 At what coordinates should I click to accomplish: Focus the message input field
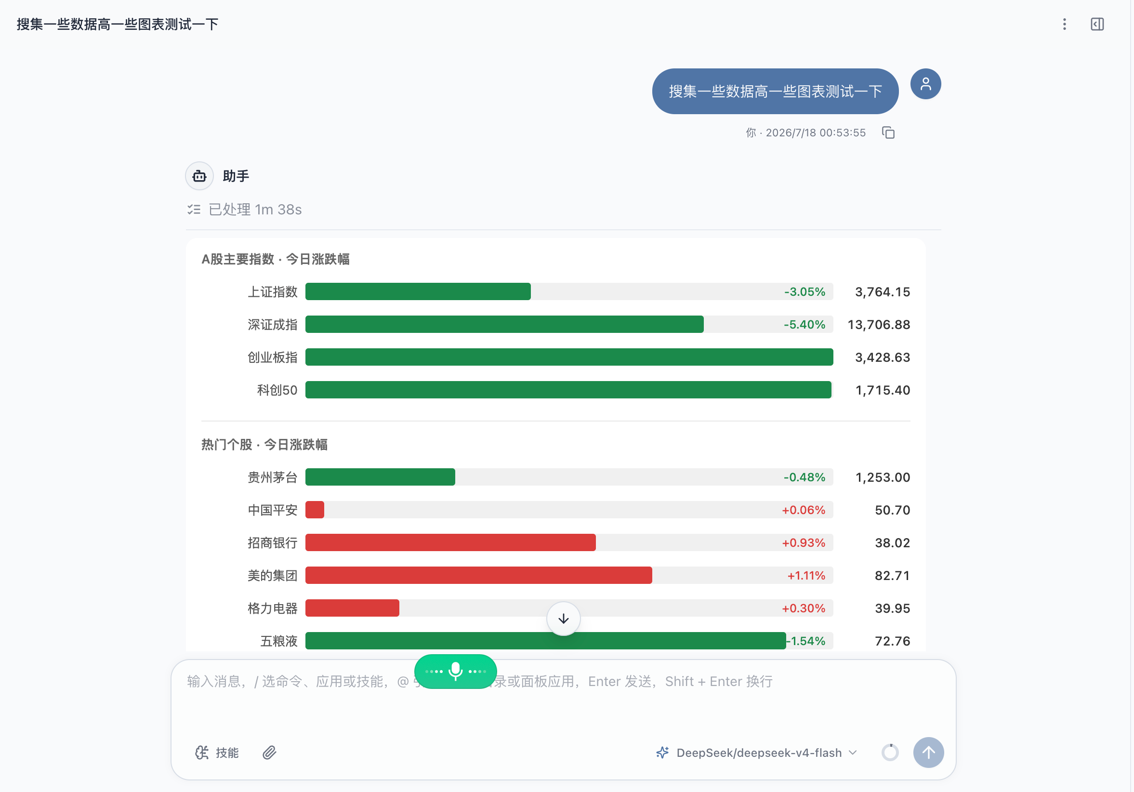(x=563, y=697)
